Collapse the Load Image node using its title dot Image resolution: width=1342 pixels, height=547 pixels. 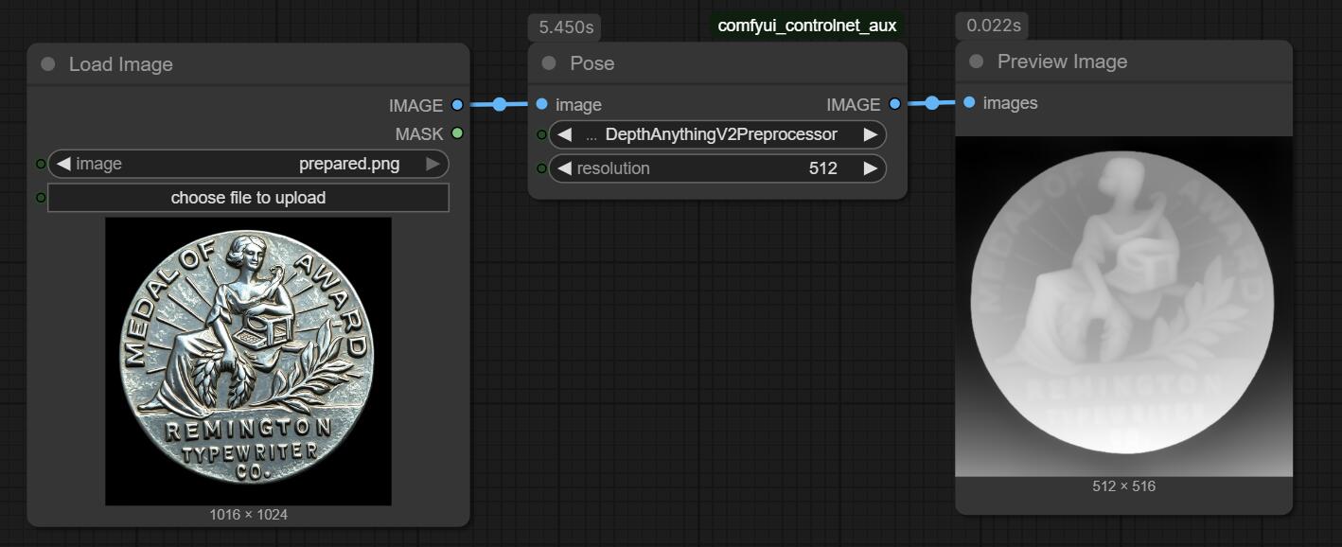(48, 64)
